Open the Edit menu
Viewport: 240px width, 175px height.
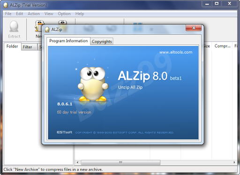20,14
